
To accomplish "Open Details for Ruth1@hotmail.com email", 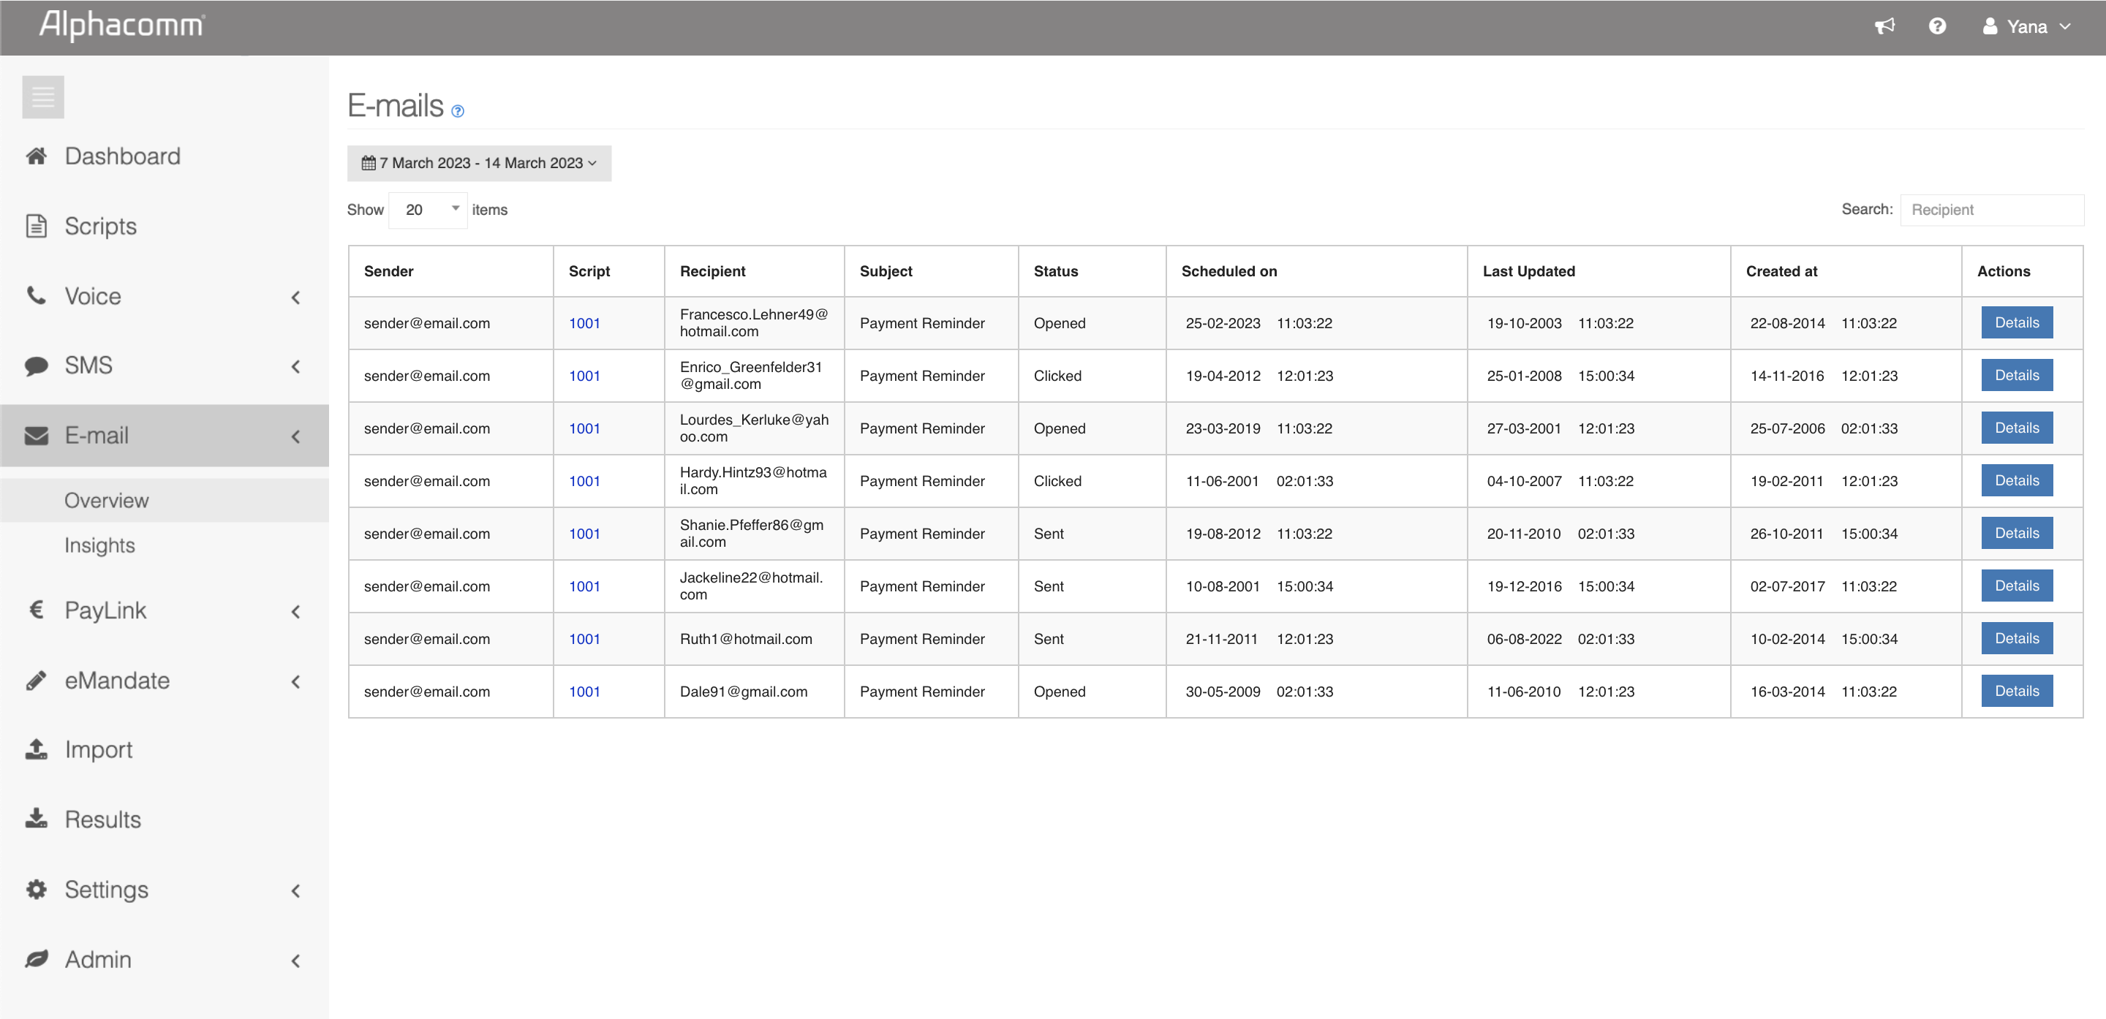I will pos(2016,638).
